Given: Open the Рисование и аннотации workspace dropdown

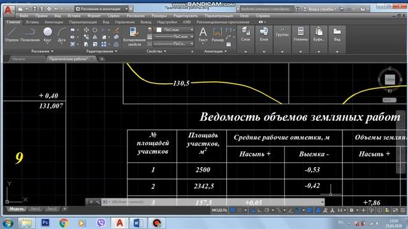Looking at the screenshot, I should coord(101,9).
